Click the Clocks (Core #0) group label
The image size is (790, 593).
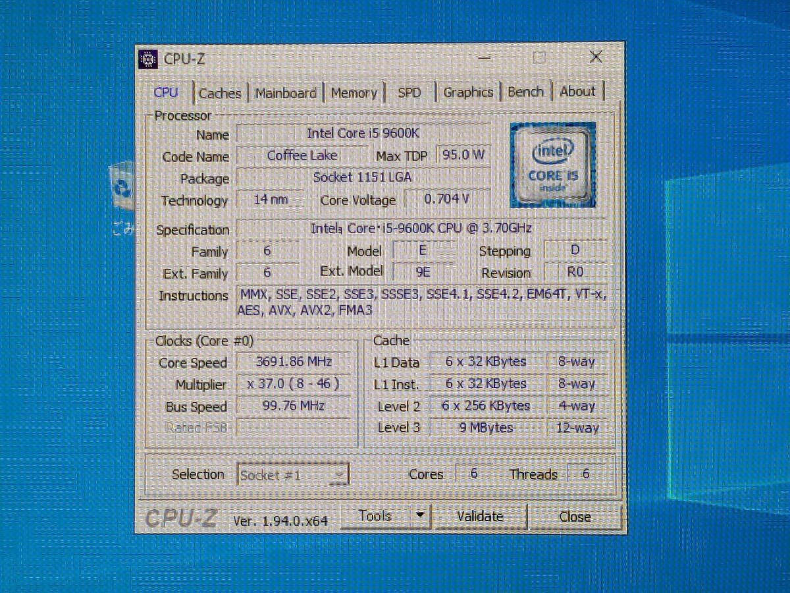click(x=204, y=341)
